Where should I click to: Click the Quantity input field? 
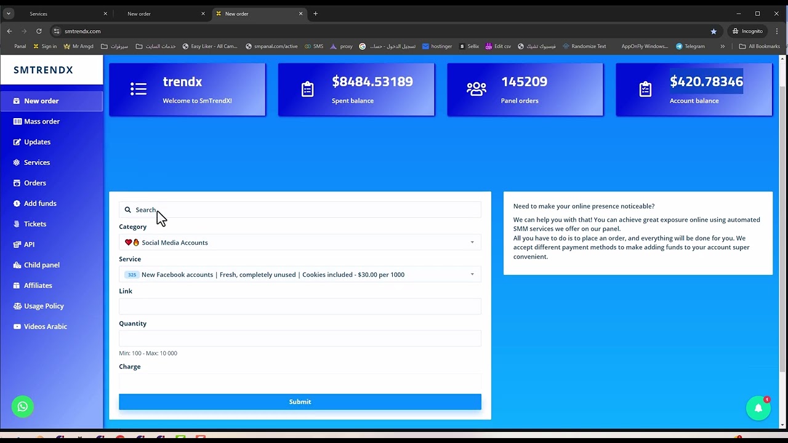tap(300, 338)
